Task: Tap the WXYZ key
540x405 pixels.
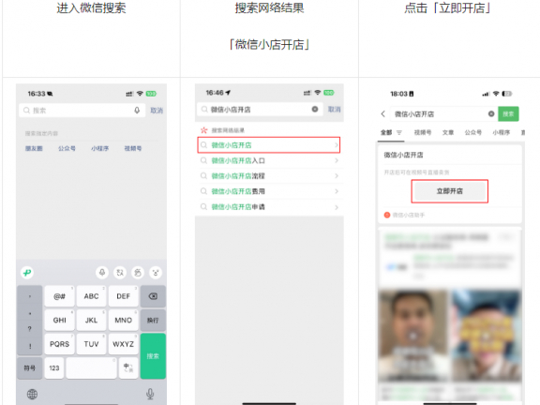Action: (124, 344)
